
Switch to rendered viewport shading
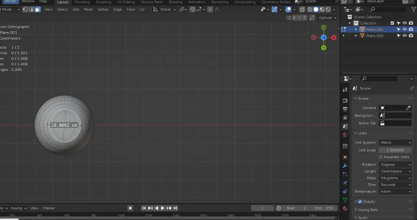click(x=328, y=9)
